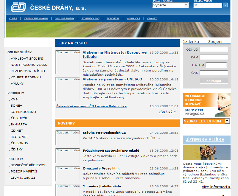Open 'Vyhledat spojení' in the sidebar
Screen dimensions: 238x196
pyautogui.click(x=27, y=58)
